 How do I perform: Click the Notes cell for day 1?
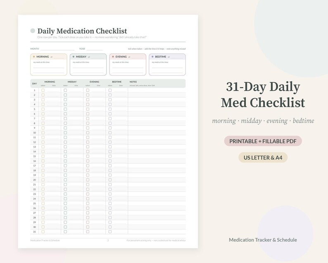click(x=157, y=90)
